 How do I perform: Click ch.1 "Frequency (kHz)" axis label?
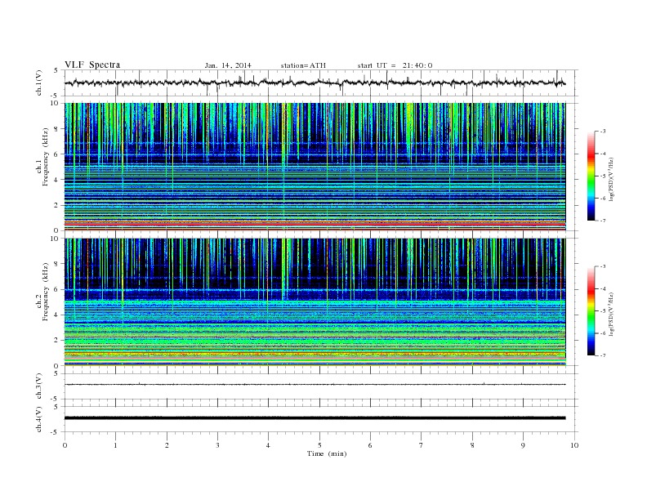tap(46, 157)
